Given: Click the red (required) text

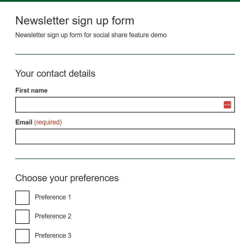Looking at the screenshot, I should click(x=48, y=122).
